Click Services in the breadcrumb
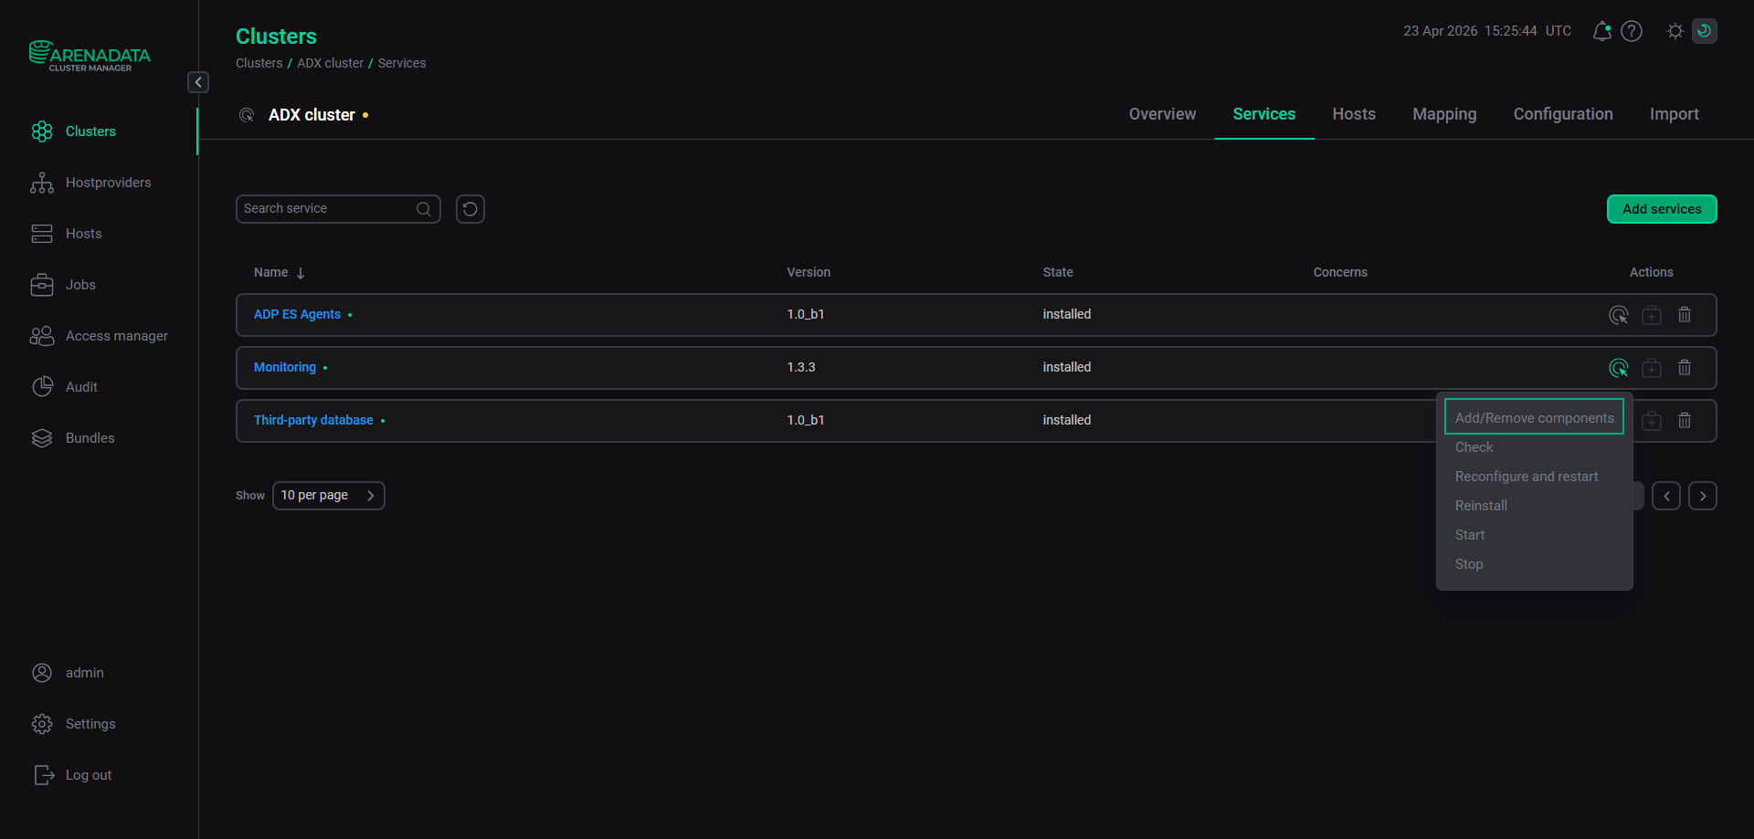This screenshot has width=1754, height=839. click(x=402, y=63)
